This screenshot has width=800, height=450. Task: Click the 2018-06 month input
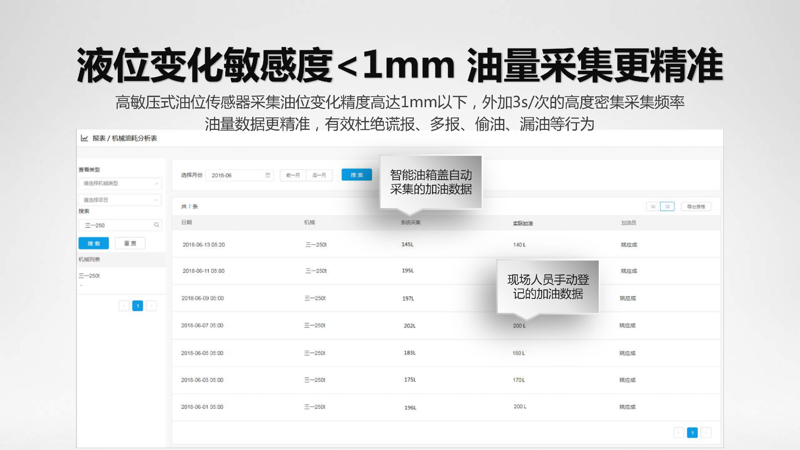coord(240,175)
